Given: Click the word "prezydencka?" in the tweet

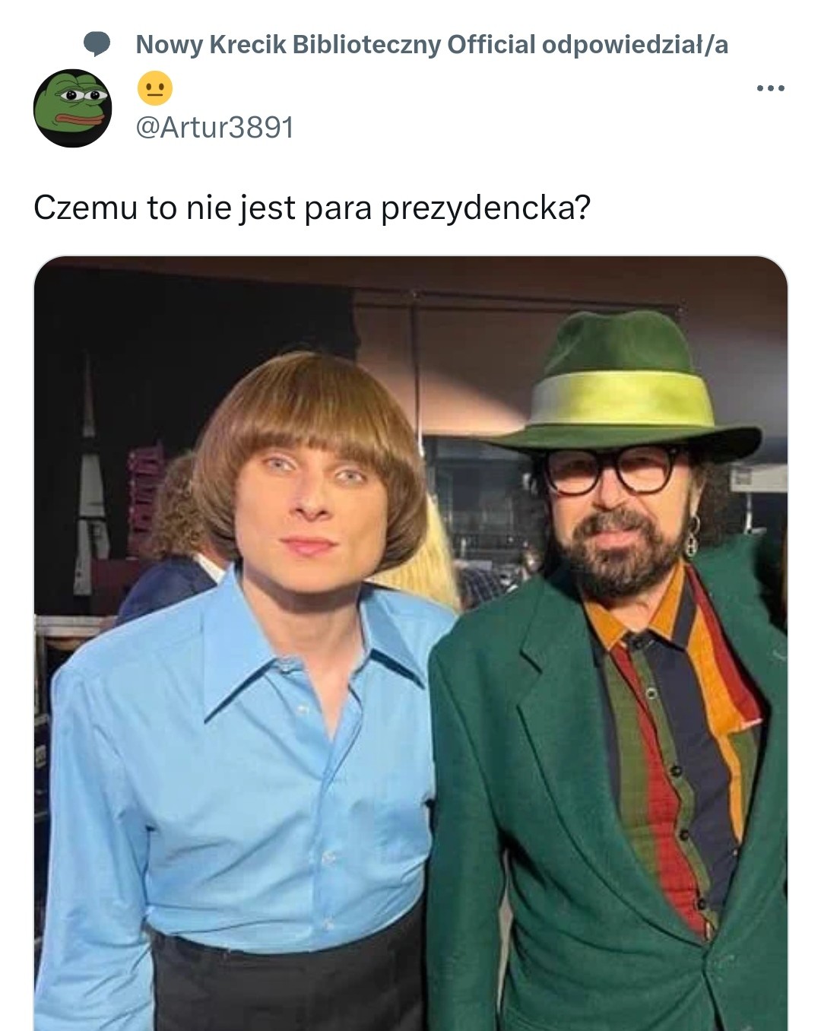Looking at the screenshot, I should point(485,208).
